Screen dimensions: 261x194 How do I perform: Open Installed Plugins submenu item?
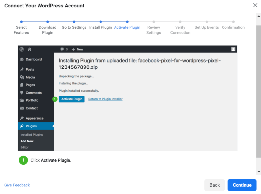tap(32, 135)
